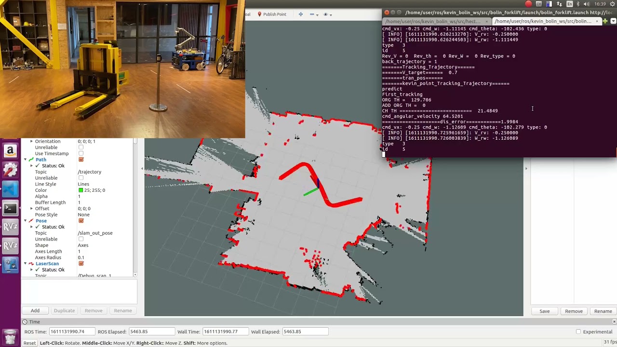
Task: Open the first RViz dock icon
Action: 10,227
